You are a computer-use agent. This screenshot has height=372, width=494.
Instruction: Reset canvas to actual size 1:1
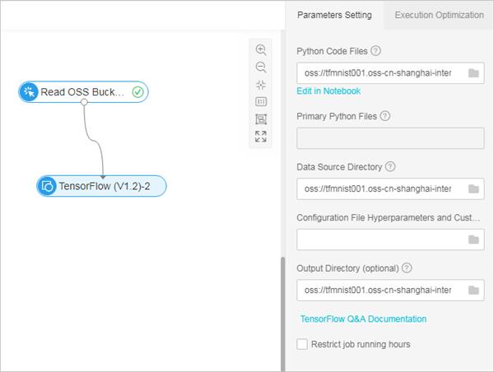pos(261,101)
